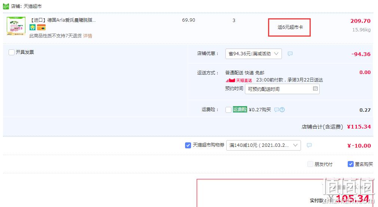This screenshot has height=207, width=378.
Task: Click the green service badge icon under product
Action: (x=32, y=27)
